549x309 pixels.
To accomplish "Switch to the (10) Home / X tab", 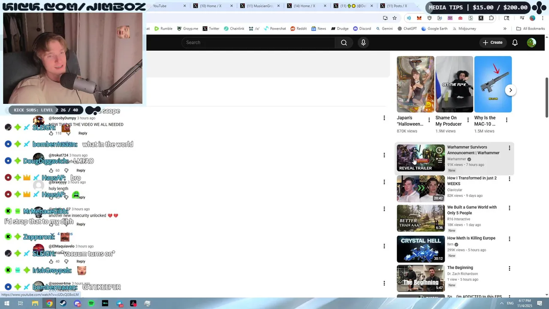I will [x=211, y=6].
